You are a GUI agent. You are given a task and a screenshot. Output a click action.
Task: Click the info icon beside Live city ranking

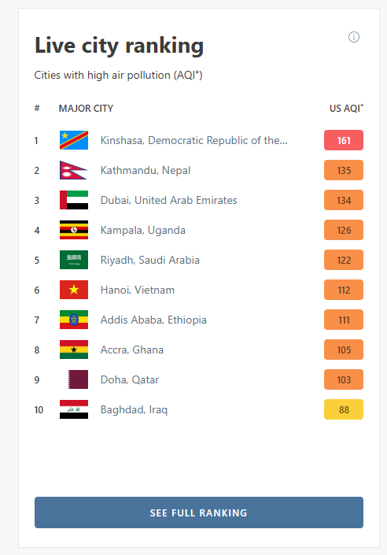pos(354,37)
